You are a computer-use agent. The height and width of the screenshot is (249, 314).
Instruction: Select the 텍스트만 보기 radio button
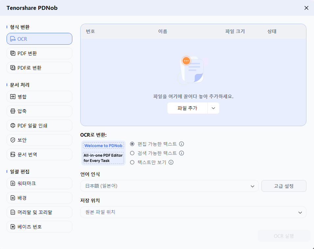[132, 162]
